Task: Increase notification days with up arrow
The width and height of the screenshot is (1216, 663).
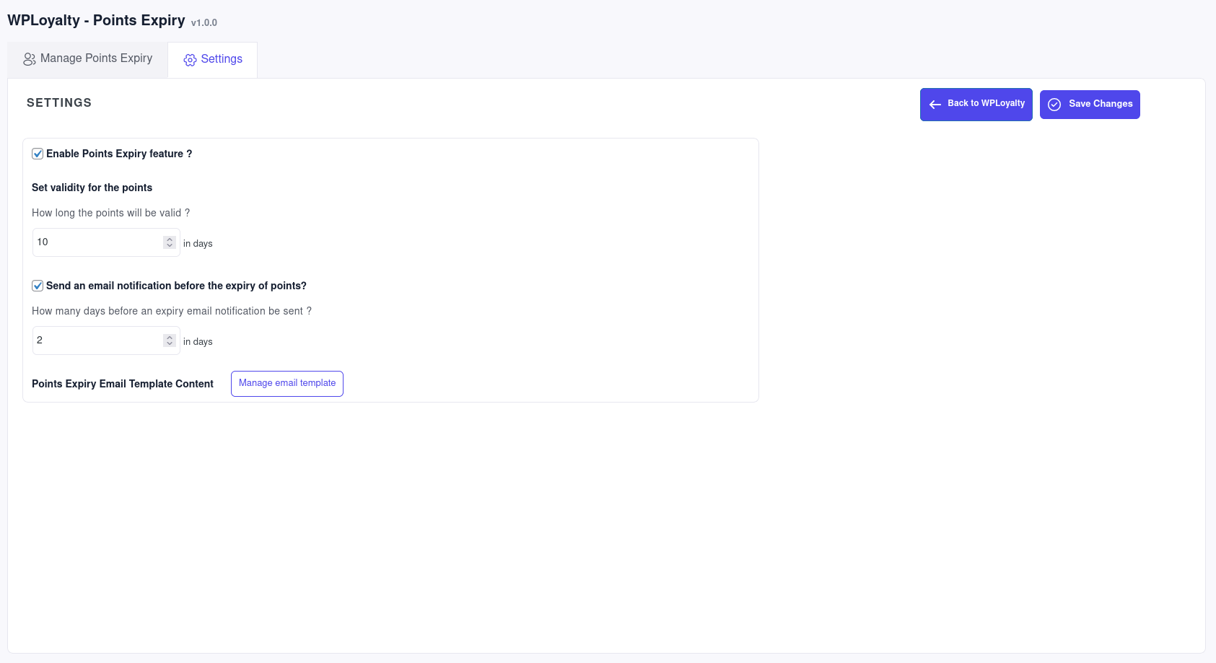Action: 170,338
